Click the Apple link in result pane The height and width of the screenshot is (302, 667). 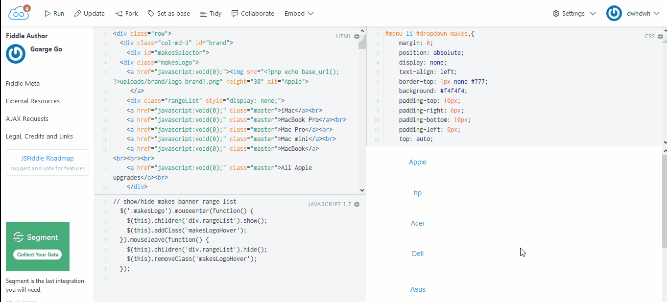pos(418,162)
